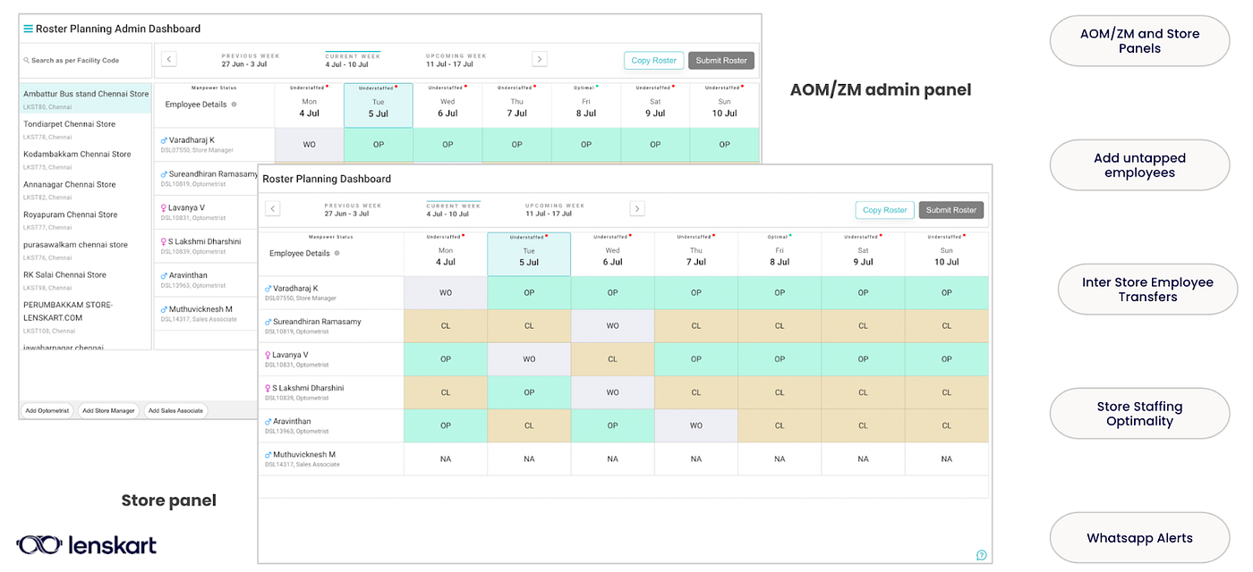Select RK Salai Chennai Store
This screenshot has height=572, width=1253.
[x=86, y=280]
